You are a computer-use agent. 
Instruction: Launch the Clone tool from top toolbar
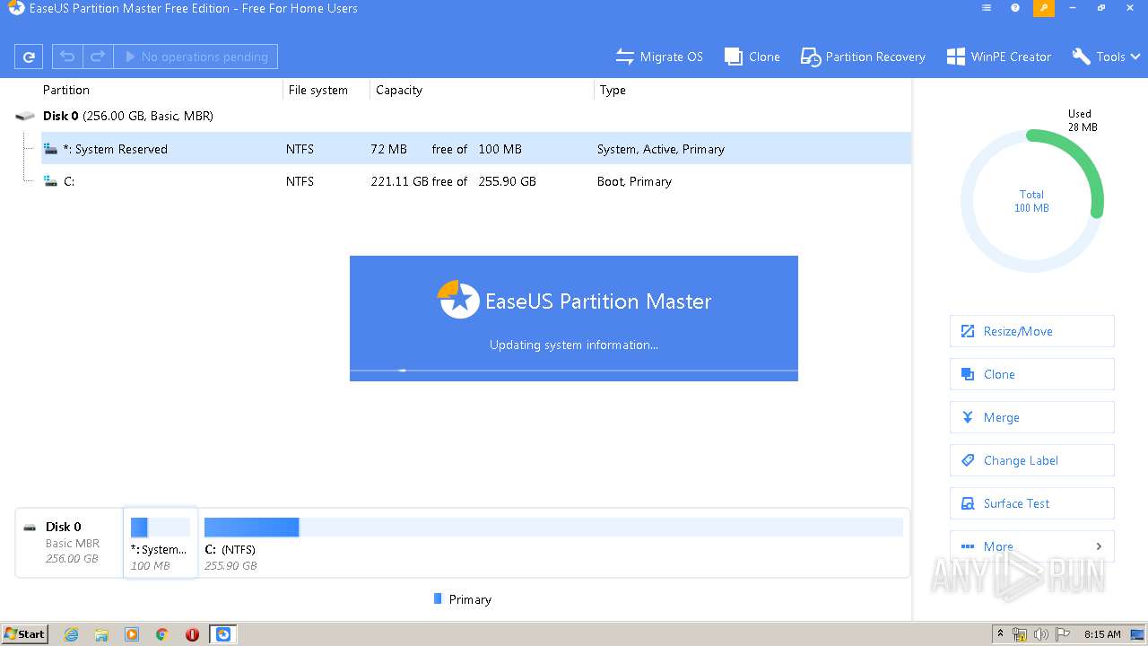(x=752, y=57)
